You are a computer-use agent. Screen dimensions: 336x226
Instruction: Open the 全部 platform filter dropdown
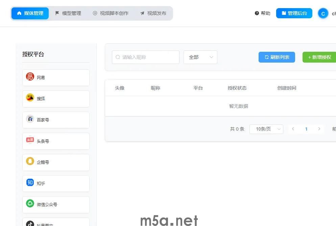[x=200, y=57]
